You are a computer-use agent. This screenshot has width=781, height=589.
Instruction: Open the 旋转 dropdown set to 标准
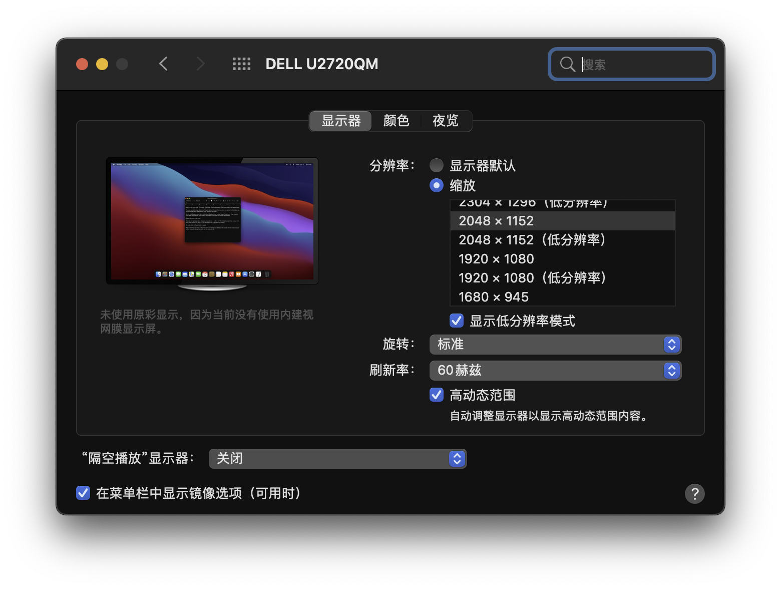[555, 345]
